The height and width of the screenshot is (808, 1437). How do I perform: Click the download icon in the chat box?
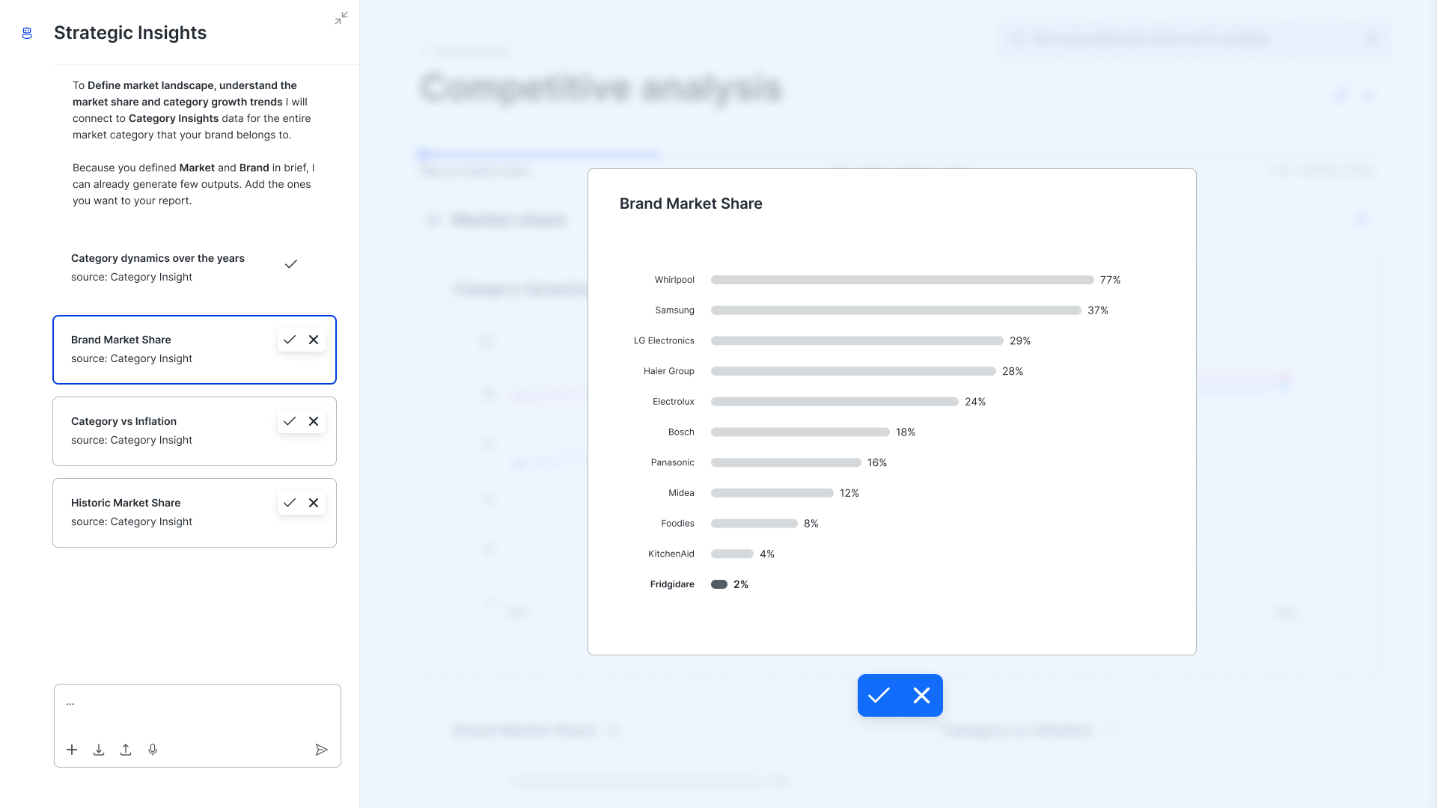(x=99, y=750)
